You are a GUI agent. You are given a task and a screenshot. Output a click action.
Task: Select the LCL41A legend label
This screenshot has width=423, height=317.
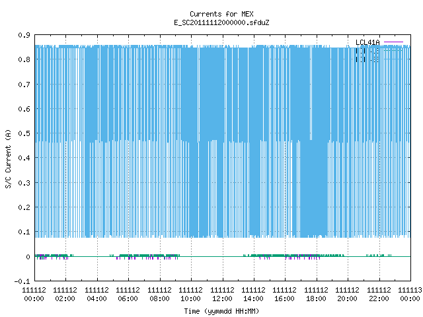367,42
